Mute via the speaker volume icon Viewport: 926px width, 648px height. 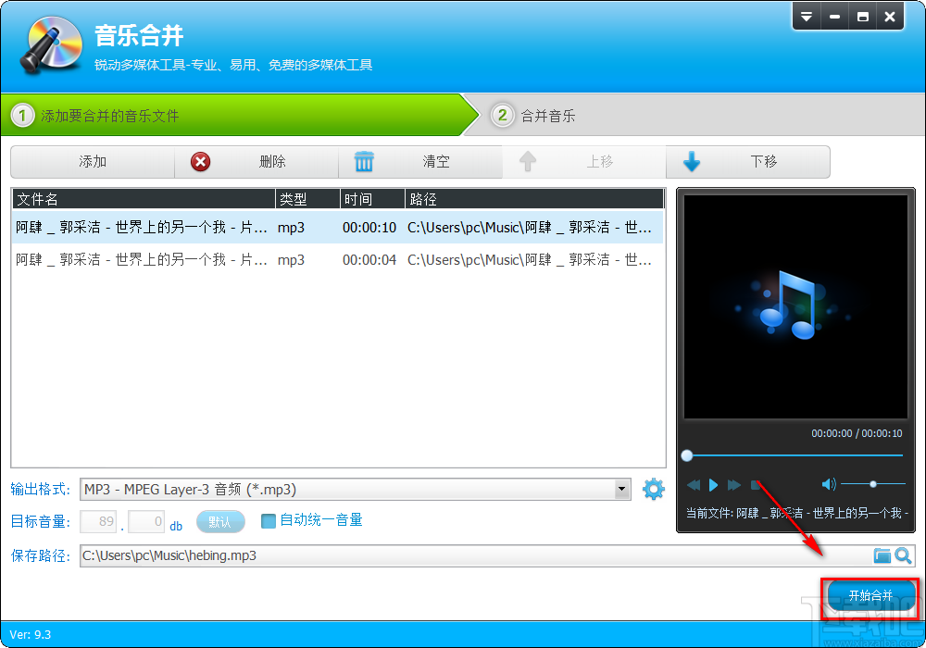coord(829,484)
